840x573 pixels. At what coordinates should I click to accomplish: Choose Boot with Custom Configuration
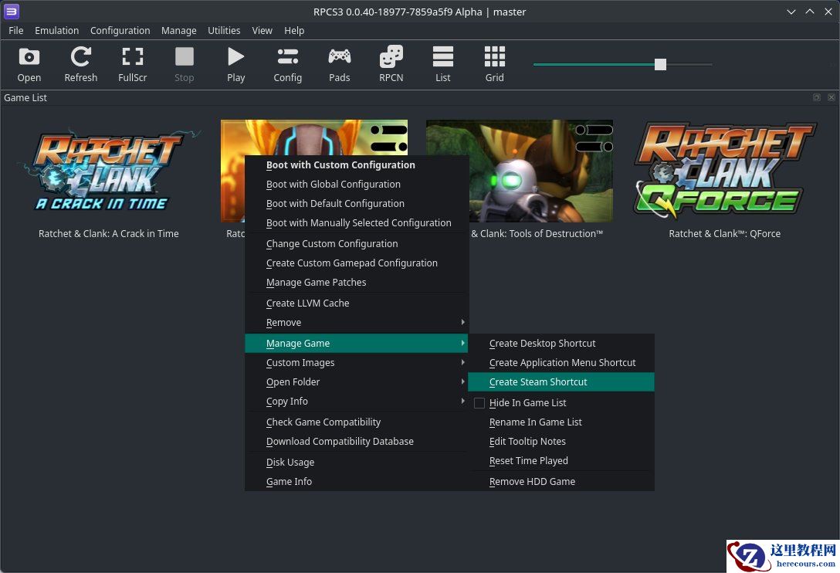[340, 165]
